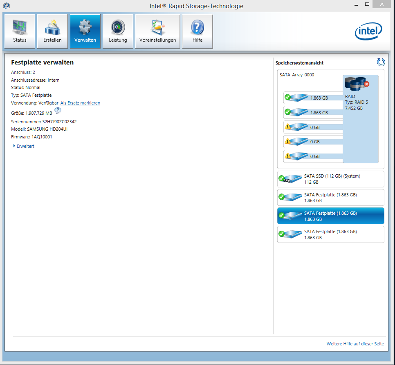Refresh the Speichersystemansicht view
Screen dimensions: 395x365
click(381, 62)
